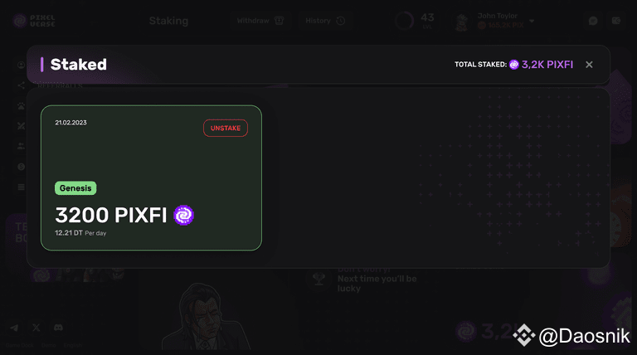Expand the John Taylor account dropdown arrow
Viewport: 637px width, 355px height.
pos(532,21)
